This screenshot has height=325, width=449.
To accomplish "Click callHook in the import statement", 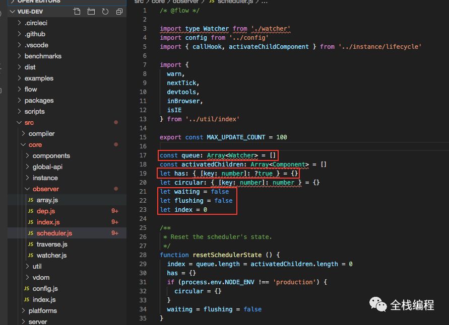I will (207, 47).
